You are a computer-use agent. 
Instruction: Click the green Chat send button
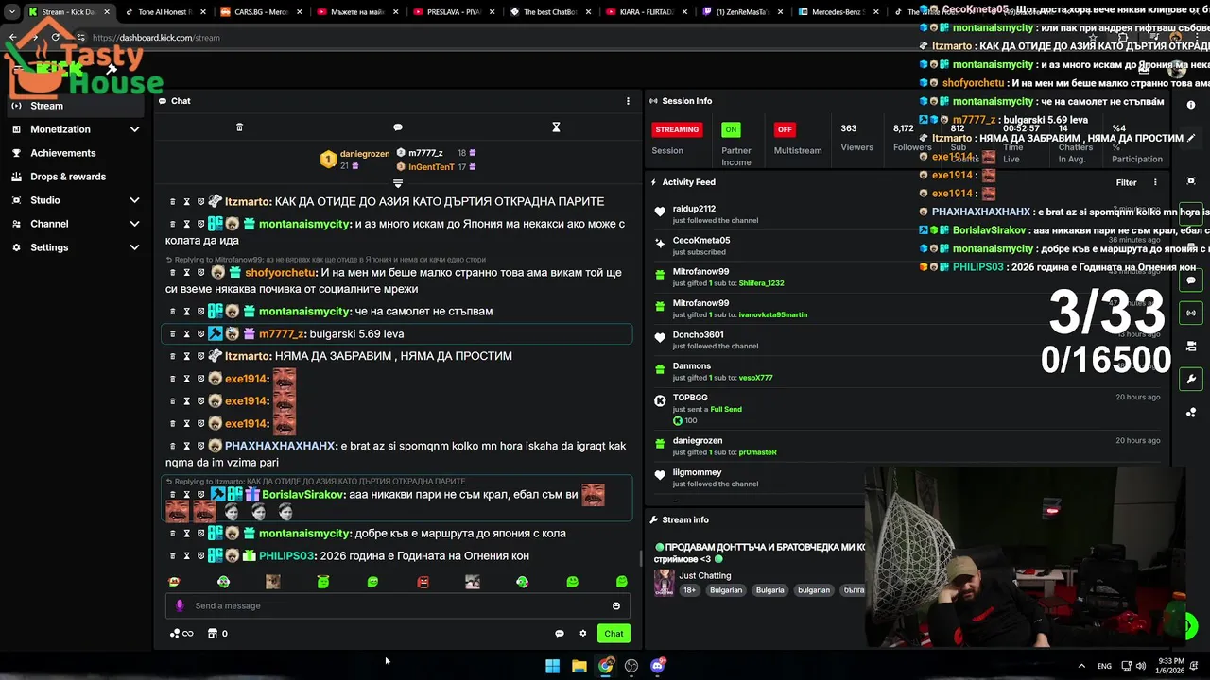point(614,634)
